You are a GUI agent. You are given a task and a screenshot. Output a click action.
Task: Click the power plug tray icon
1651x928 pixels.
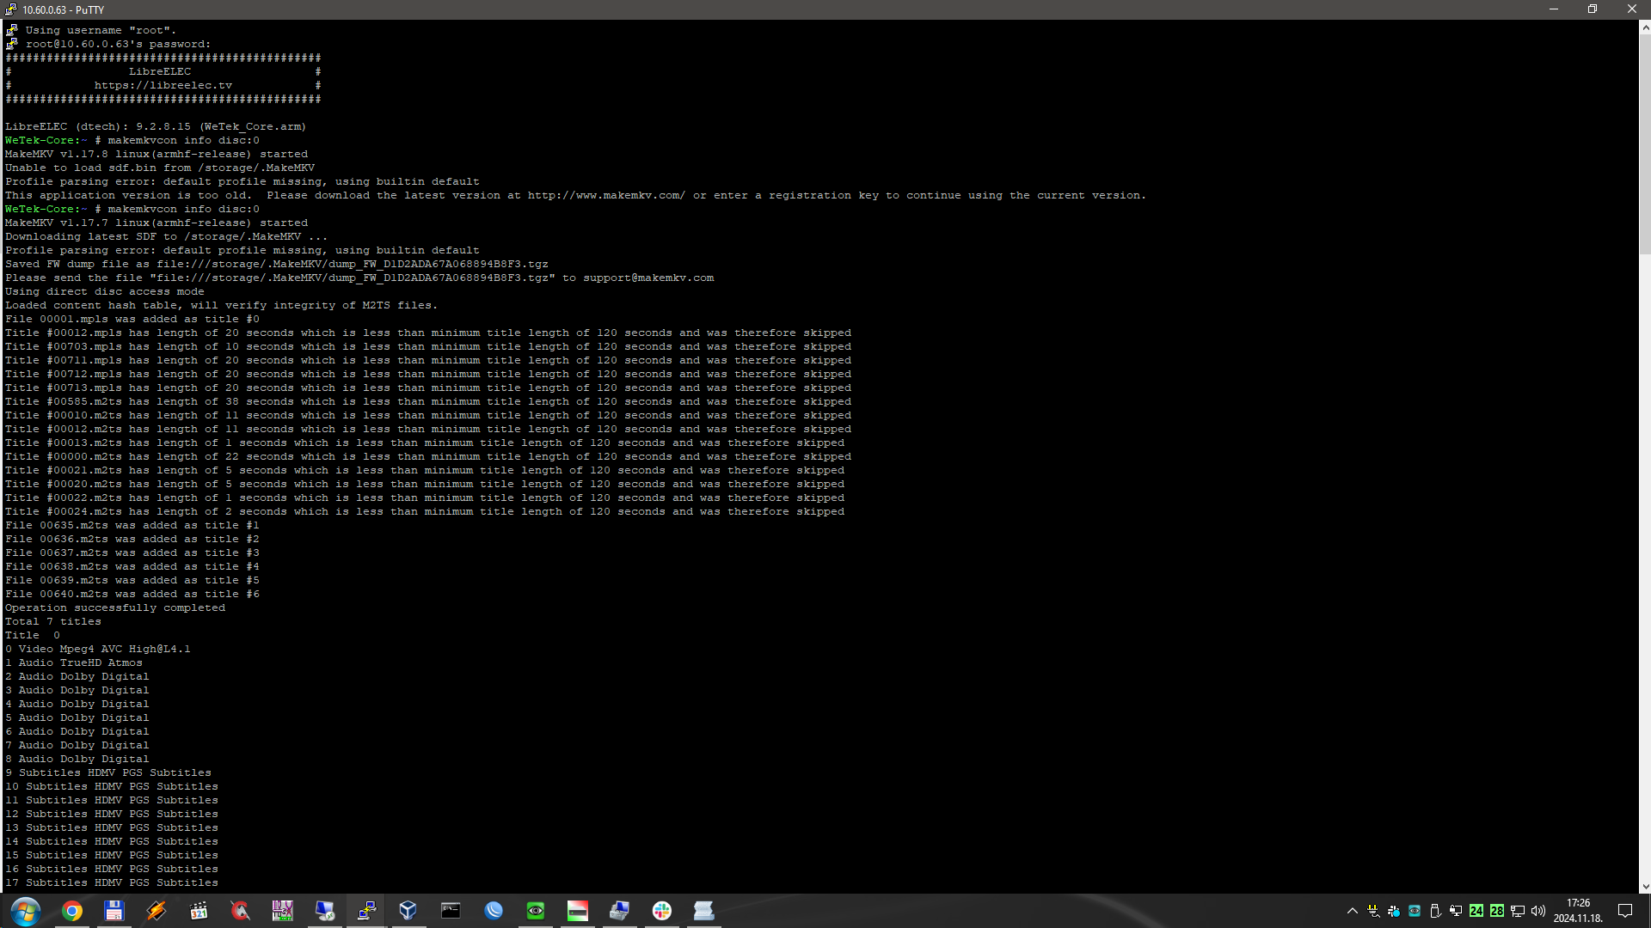tap(1373, 911)
